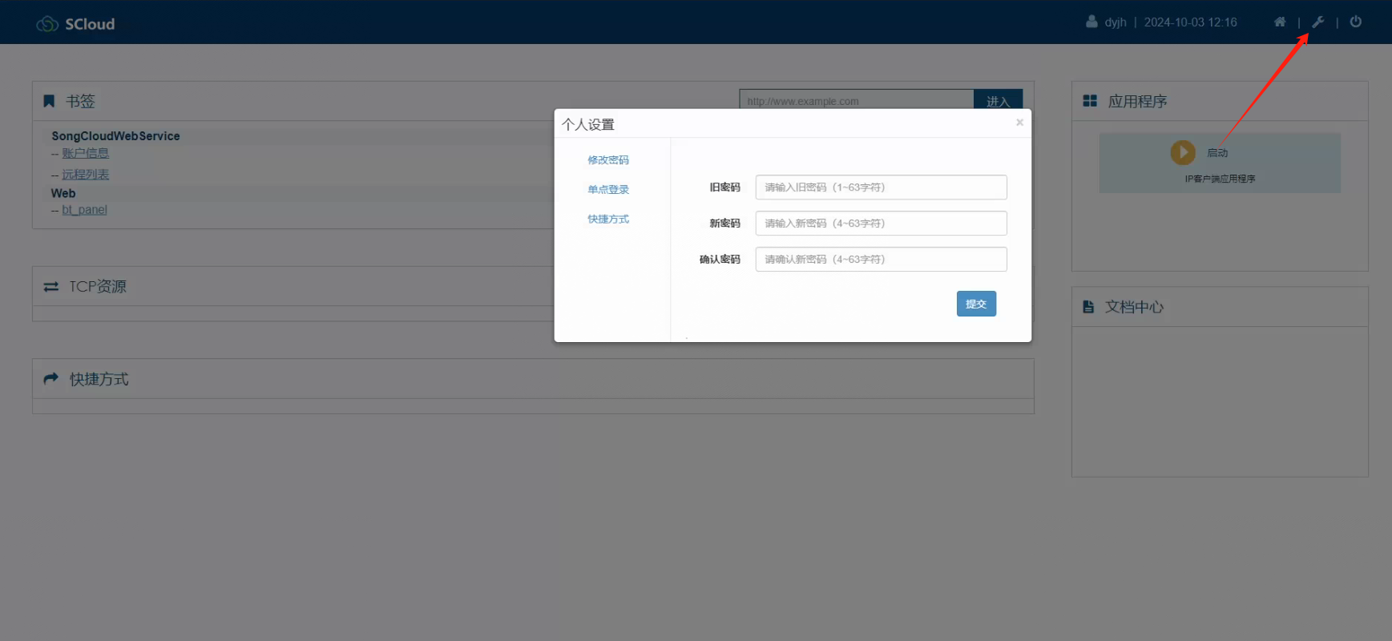
Task: Click the power logout icon
Action: point(1355,22)
